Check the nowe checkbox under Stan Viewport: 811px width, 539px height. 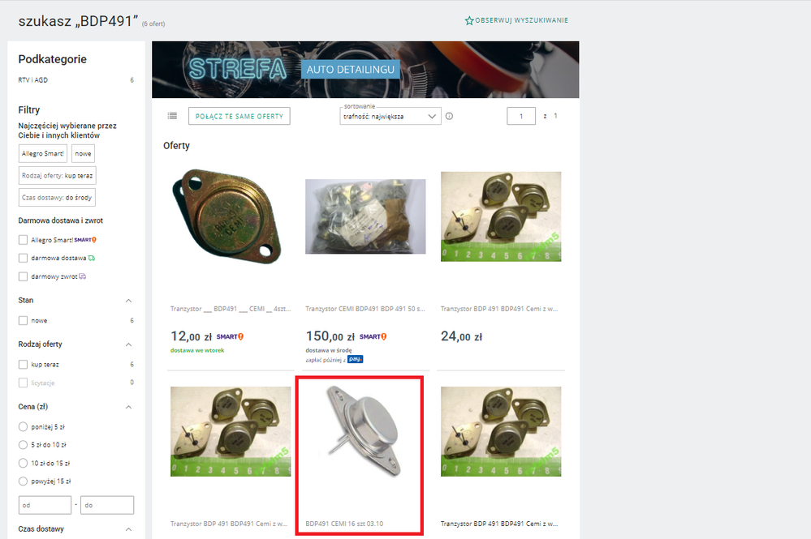tap(23, 321)
